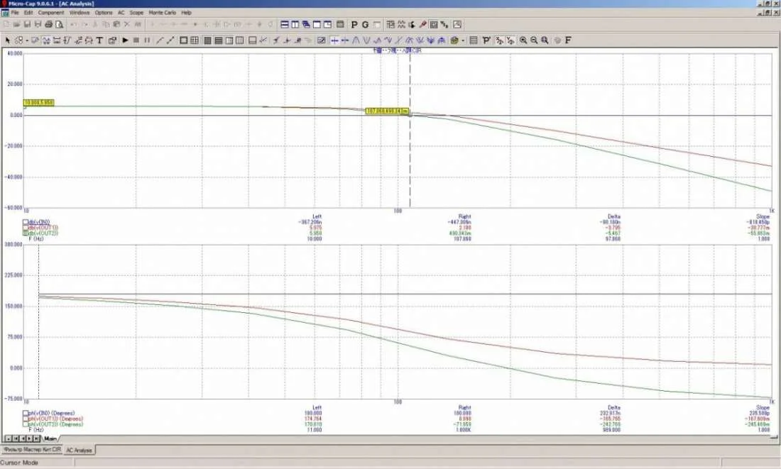
Task: Open dropdown arrow next to cube icon
Action: pos(463,40)
